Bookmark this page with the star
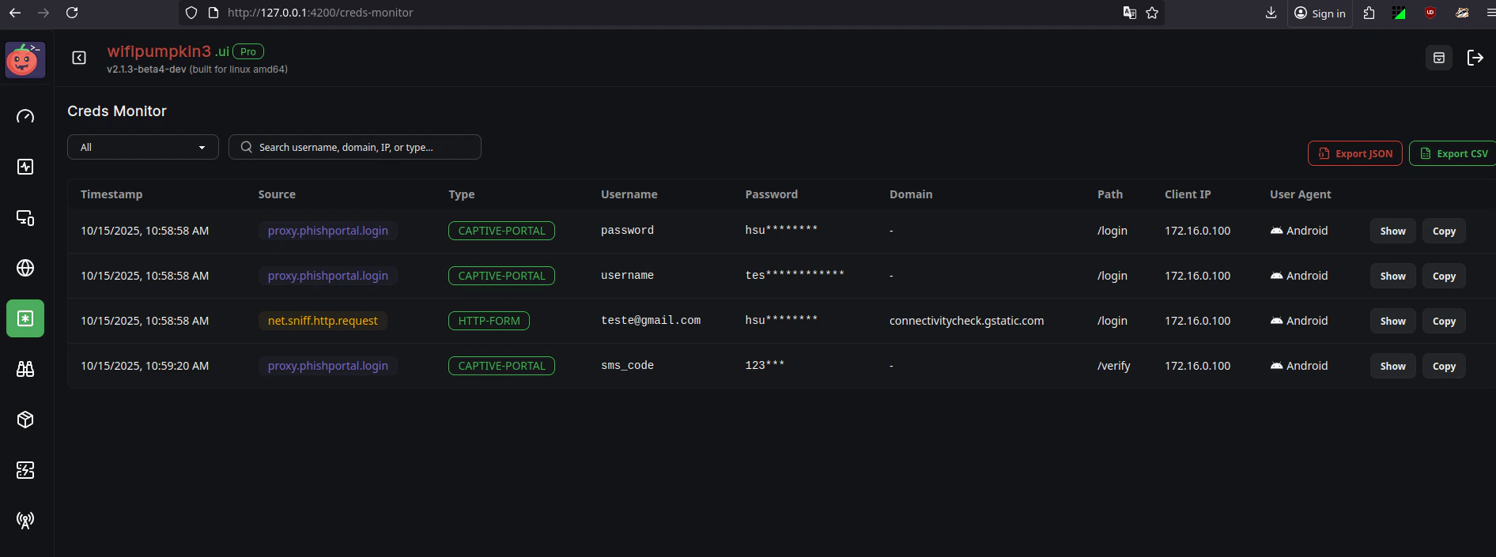1496x557 pixels. [1152, 13]
